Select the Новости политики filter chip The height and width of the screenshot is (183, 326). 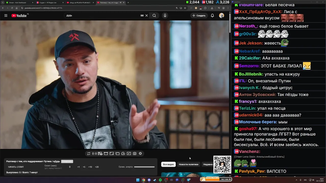188,164
